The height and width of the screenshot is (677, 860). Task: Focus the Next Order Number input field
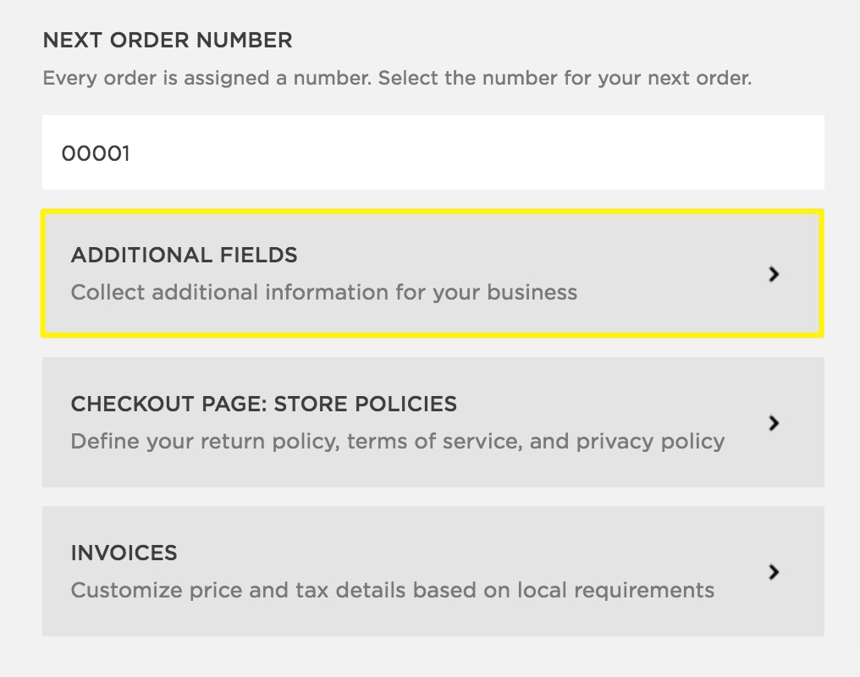pyautogui.click(x=432, y=152)
